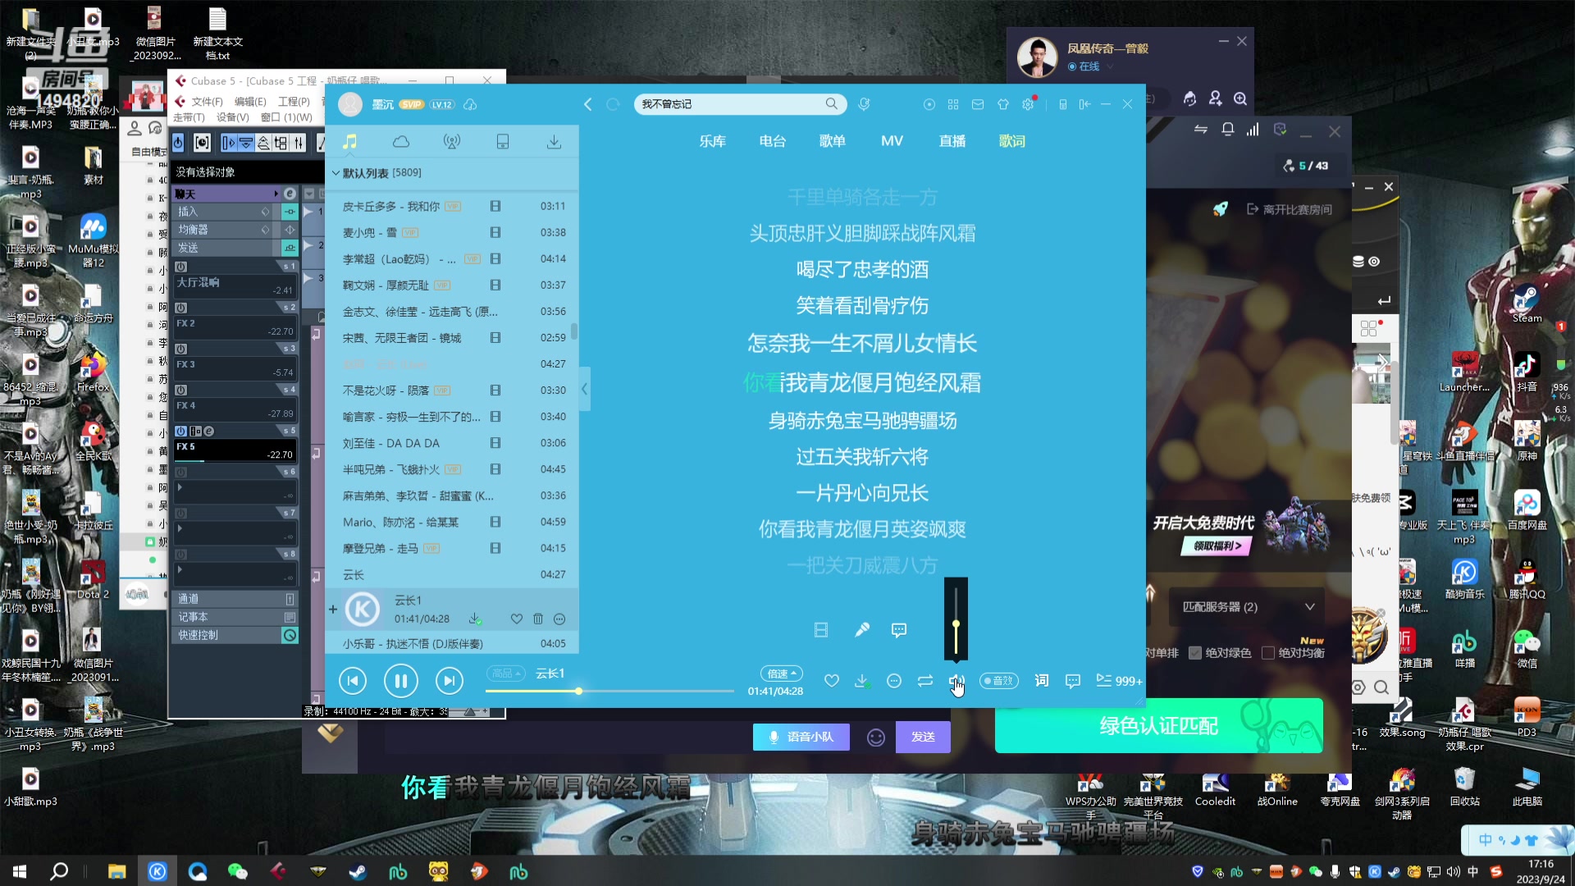Open 乐库 tab
Image resolution: width=1575 pixels, height=886 pixels.
coord(712,141)
